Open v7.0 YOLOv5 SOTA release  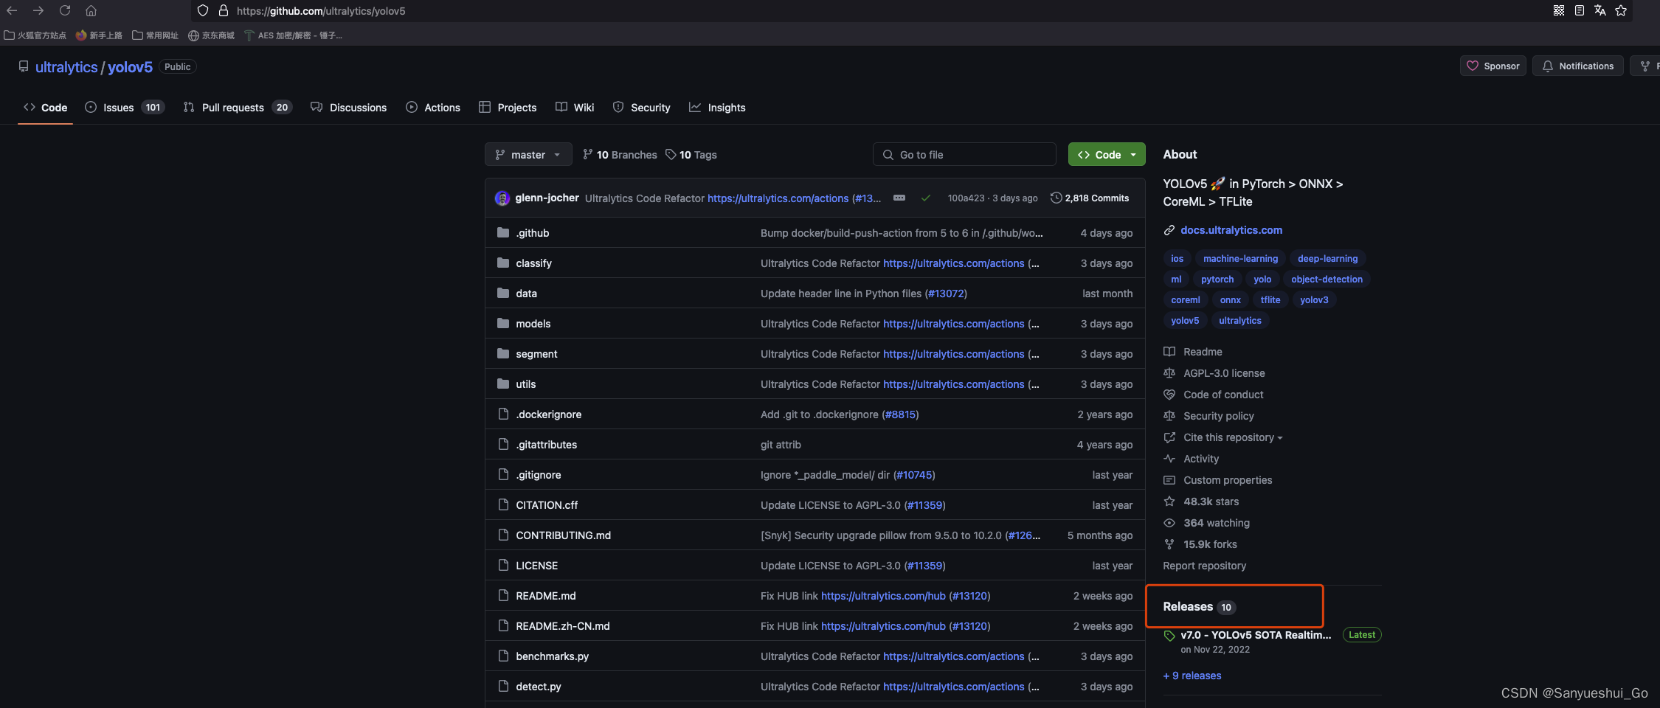(1256, 635)
